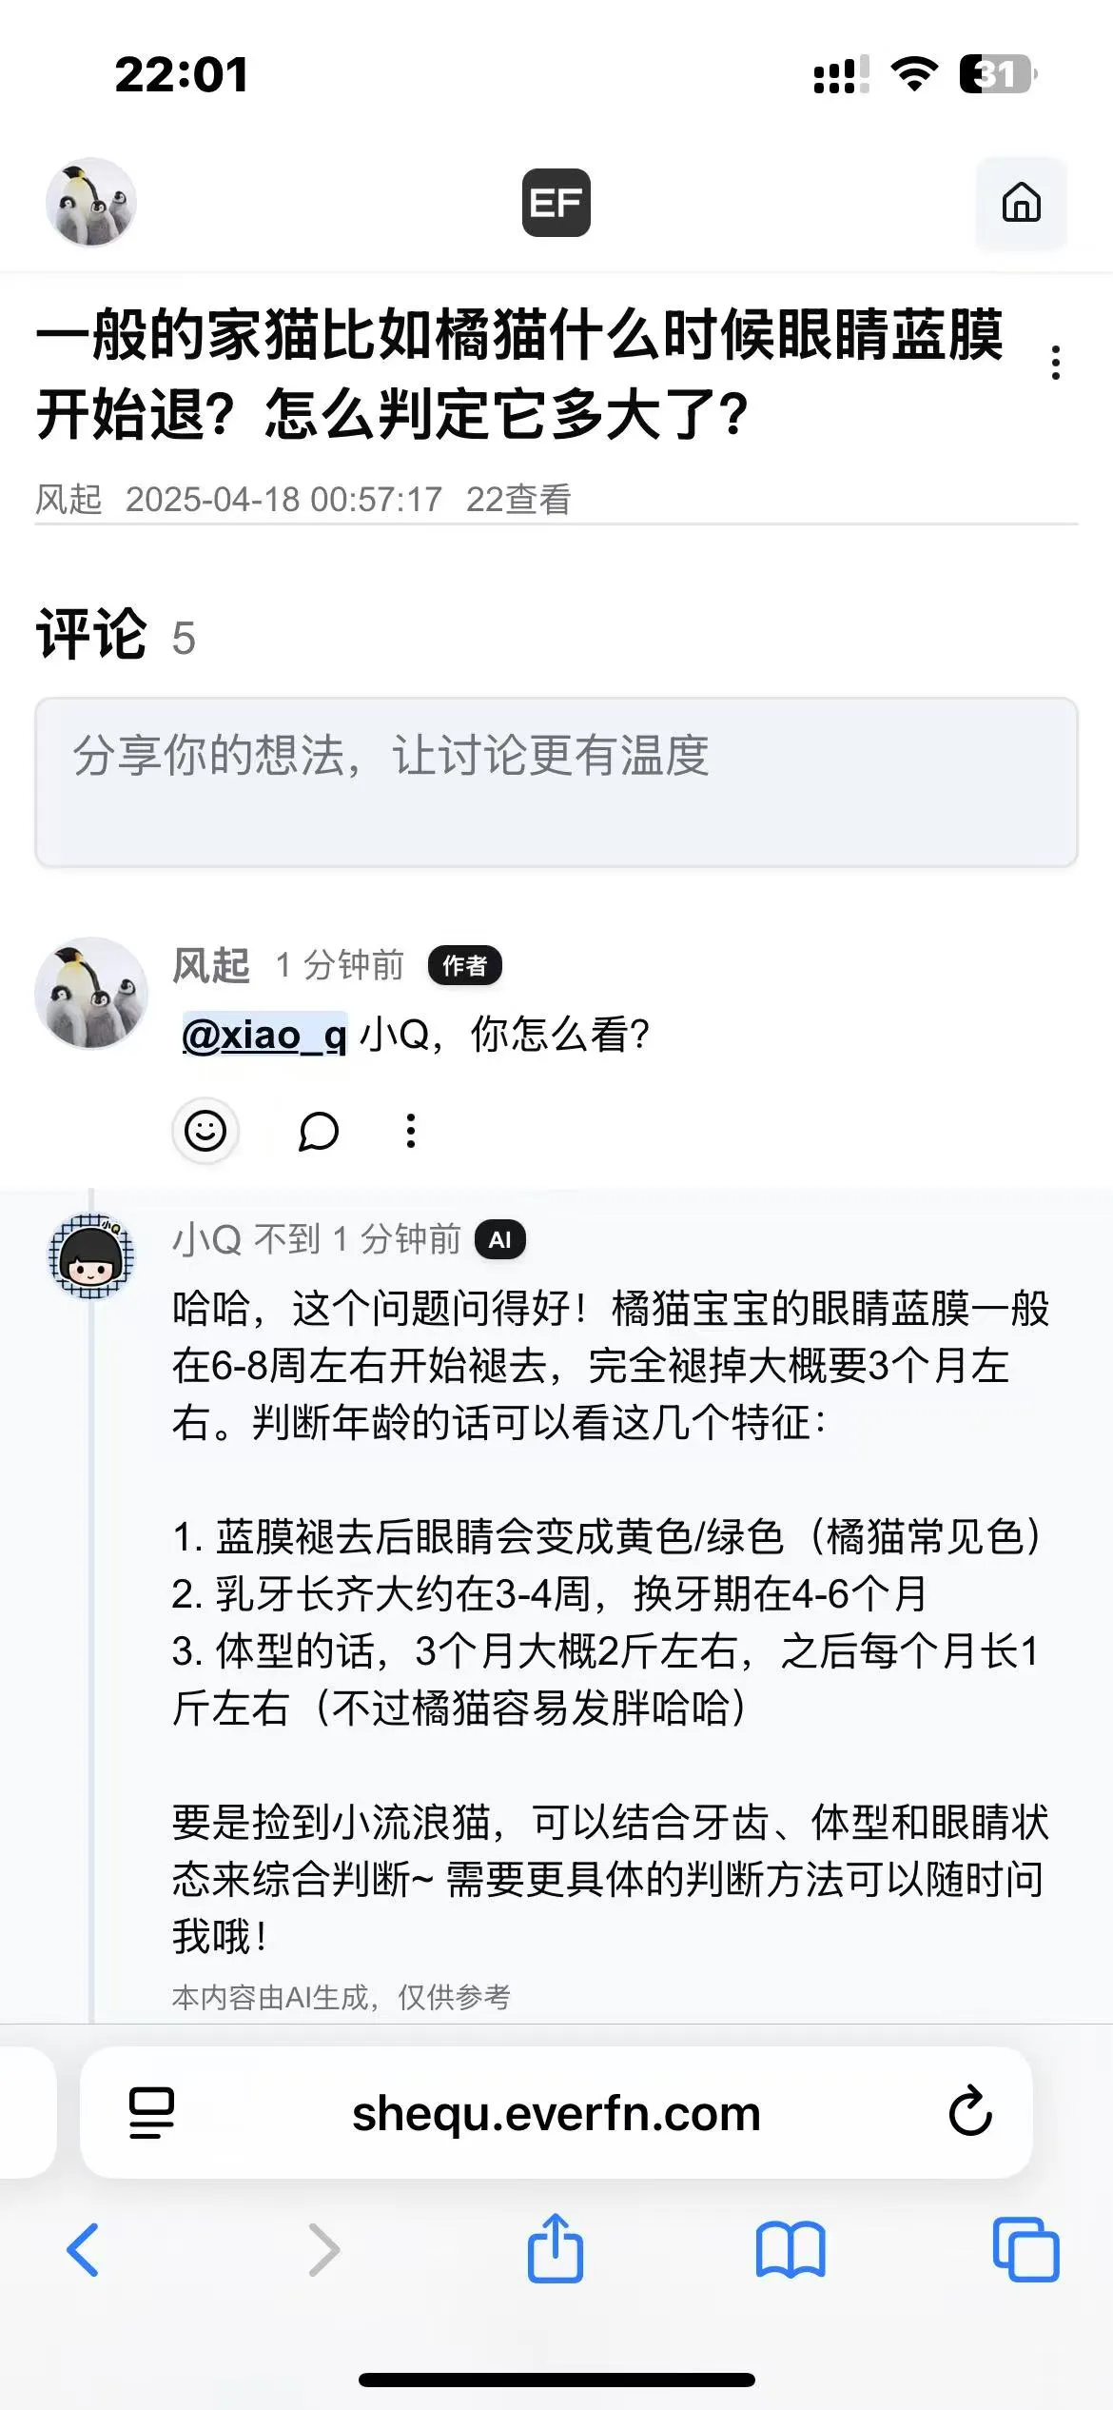Open the post title three-dot menu

1055,363
